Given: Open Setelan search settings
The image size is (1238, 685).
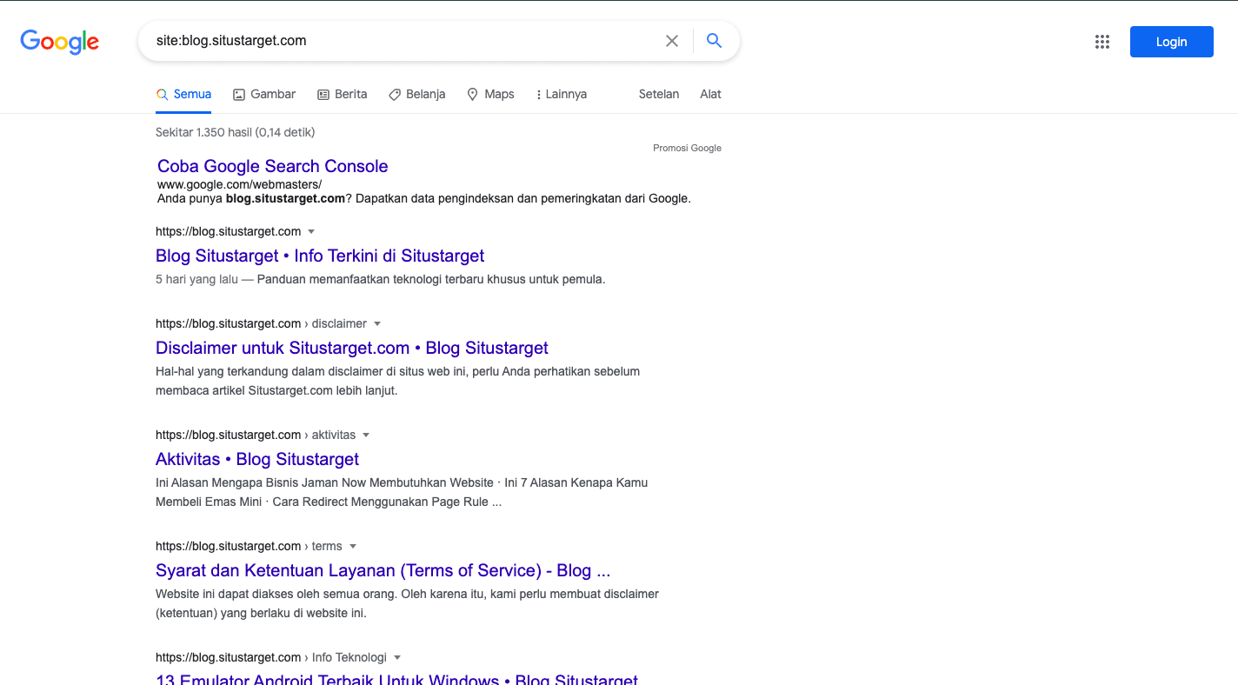Looking at the screenshot, I should click(x=659, y=94).
